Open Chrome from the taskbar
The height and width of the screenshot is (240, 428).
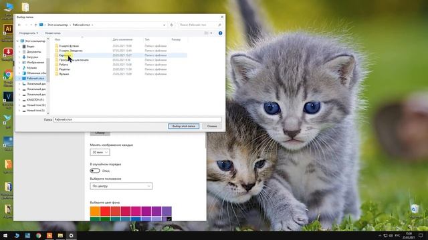coord(39,235)
